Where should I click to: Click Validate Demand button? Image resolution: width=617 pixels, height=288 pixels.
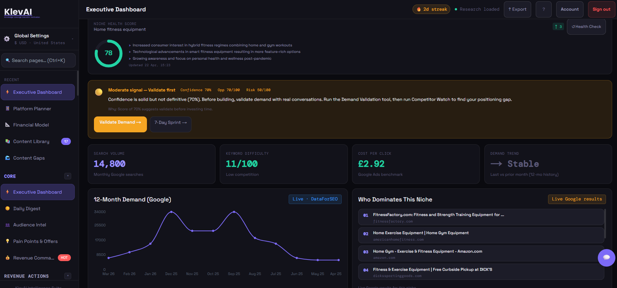[120, 124]
